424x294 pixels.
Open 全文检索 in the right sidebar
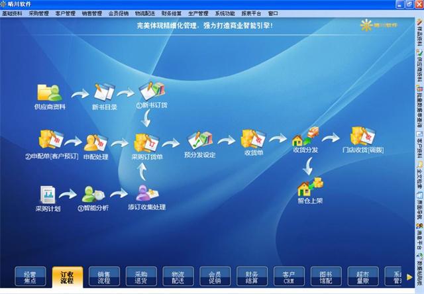tap(419, 175)
